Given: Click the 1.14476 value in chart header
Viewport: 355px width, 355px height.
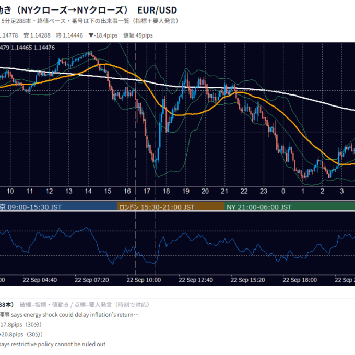Looking at the screenshot, I should pos(44,48).
